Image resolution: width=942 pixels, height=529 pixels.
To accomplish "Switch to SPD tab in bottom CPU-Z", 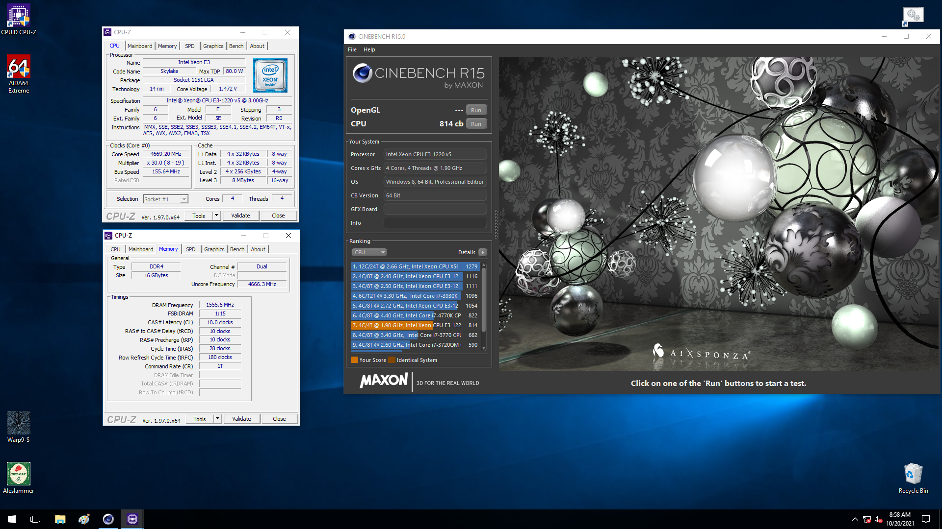I will 191,249.
